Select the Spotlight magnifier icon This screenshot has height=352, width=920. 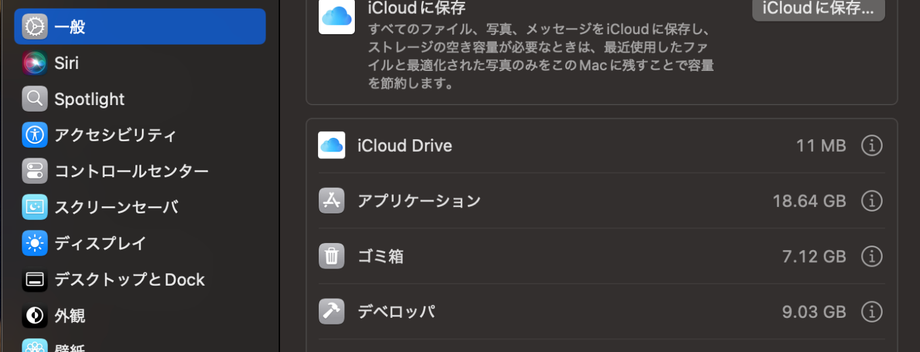pos(35,99)
